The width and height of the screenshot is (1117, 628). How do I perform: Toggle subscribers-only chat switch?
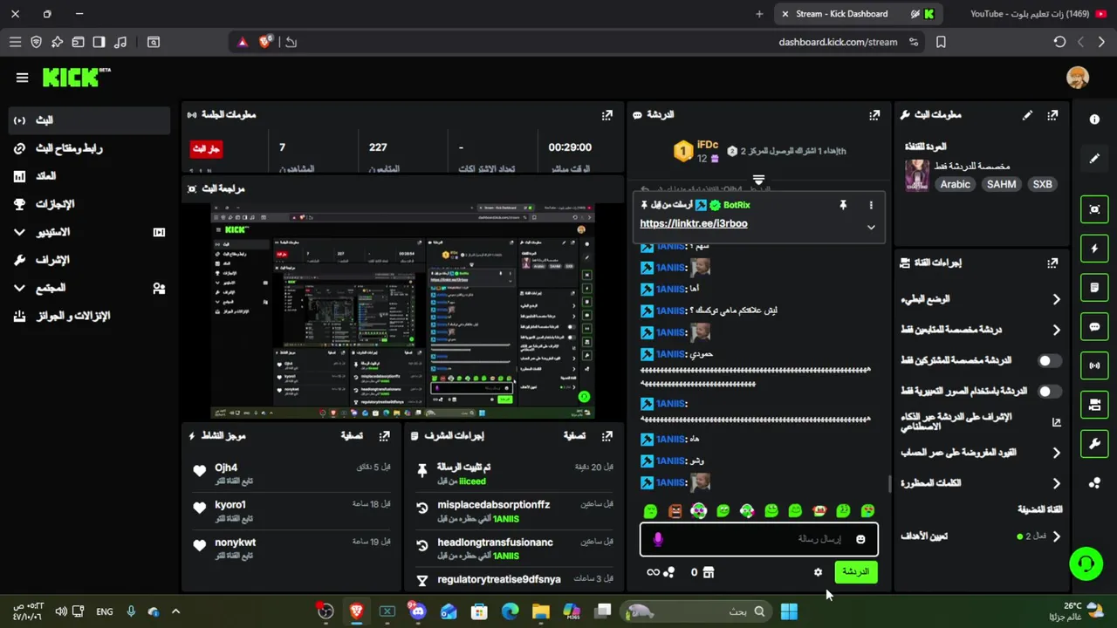1049,360
